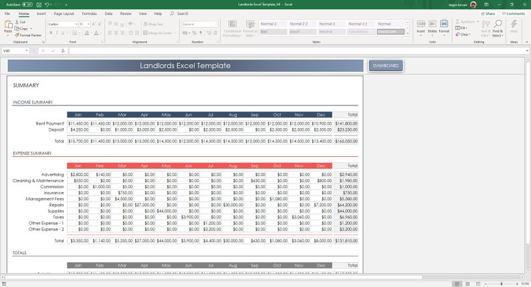Click the Font Color A icon
This screenshot has width=531, height=287.
96,33
